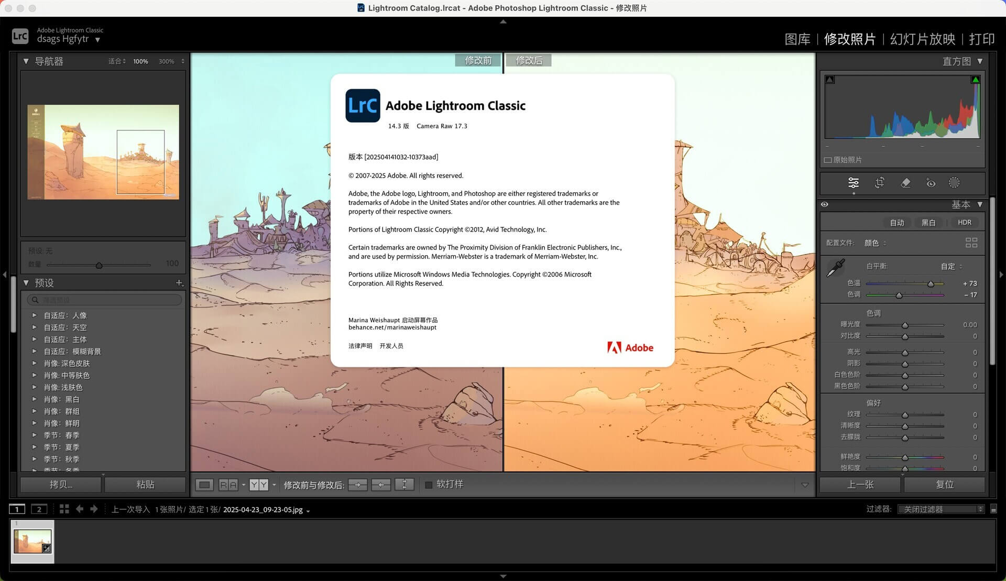This screenshot has height=581, width=1006.
Task: Open the Masking tool
Action: 954,183
